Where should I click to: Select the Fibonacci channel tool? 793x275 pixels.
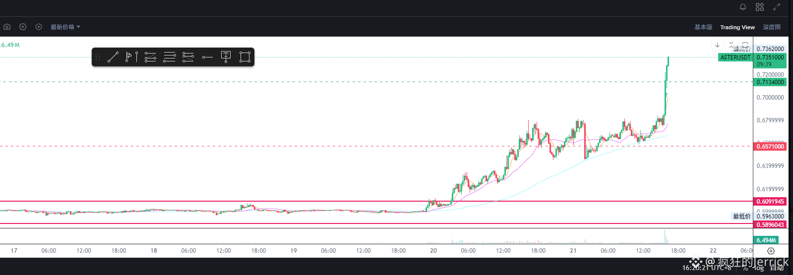point(188,57)
